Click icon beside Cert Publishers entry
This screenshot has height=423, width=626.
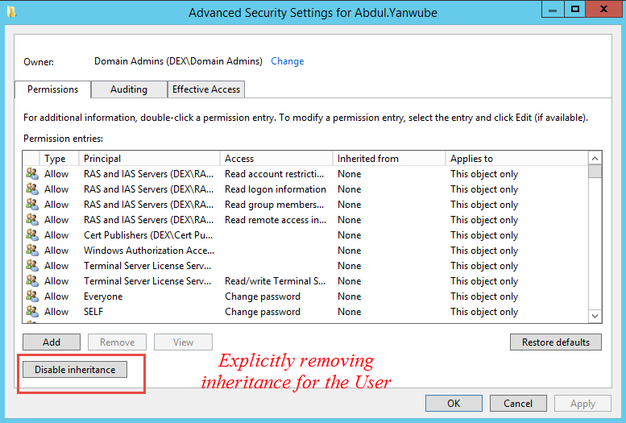pos(32,235)
